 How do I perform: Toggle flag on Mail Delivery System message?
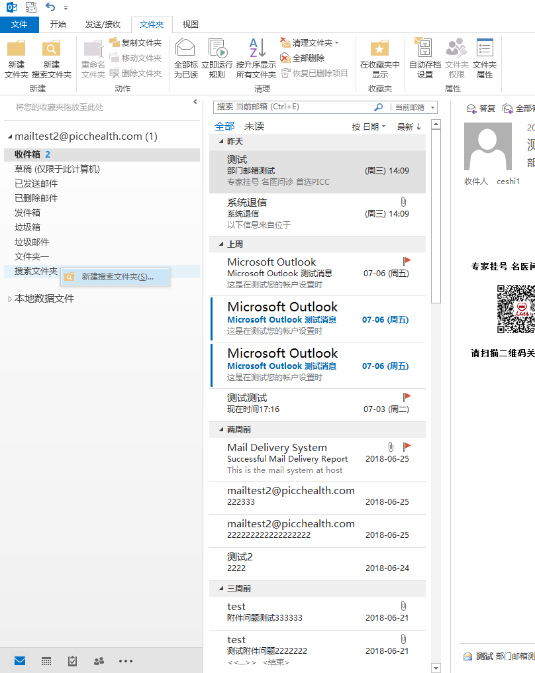pyautogui.click(x=407, y=446)
